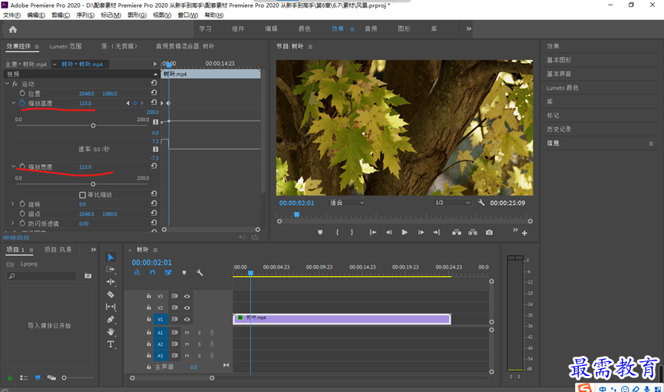
Task: Switch to 音频 workspace tab
Action: coord(371,29)
